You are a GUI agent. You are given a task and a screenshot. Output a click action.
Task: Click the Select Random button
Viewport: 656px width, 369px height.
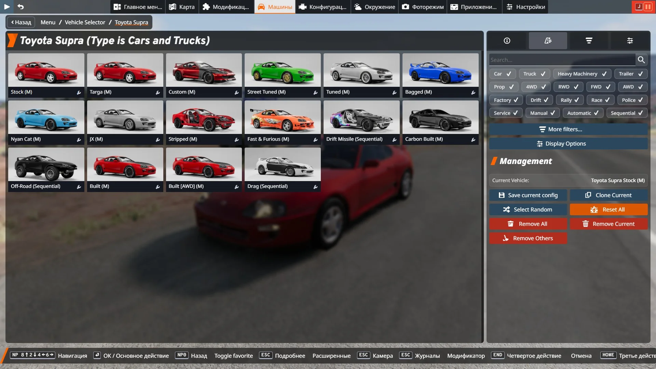[528, 209]
